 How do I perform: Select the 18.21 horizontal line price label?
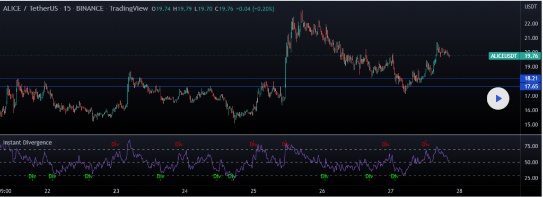click(x=530, y=78)
